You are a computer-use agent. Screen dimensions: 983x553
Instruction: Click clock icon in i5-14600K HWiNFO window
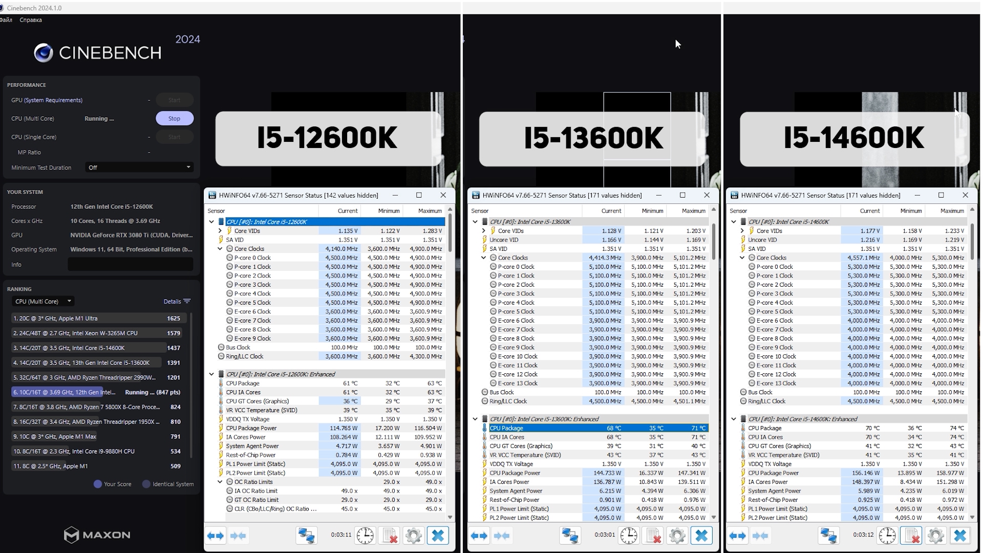887,536
